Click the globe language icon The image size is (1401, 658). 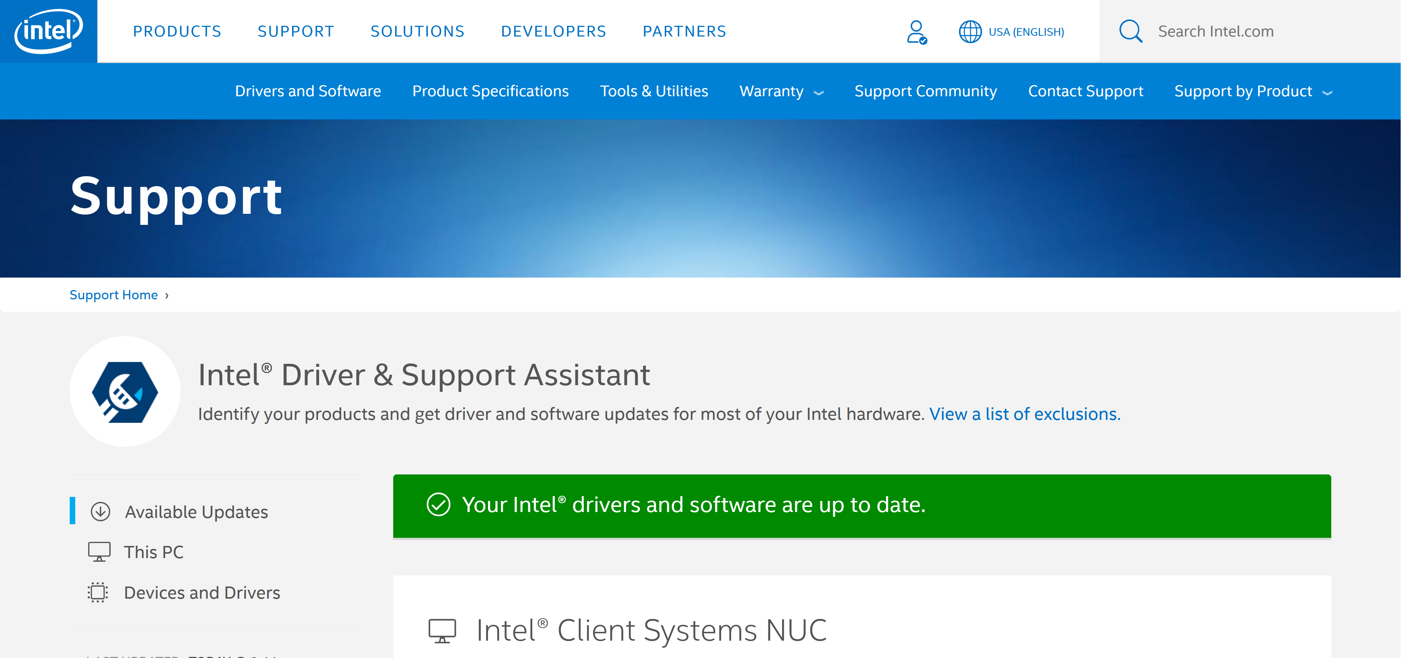970,31
